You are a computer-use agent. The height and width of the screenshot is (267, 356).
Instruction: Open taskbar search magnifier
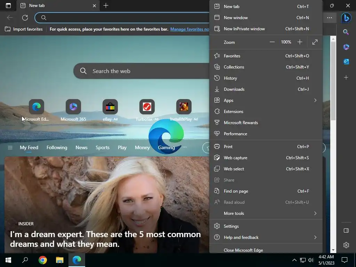pyautogui.click(x=25, y=260)
